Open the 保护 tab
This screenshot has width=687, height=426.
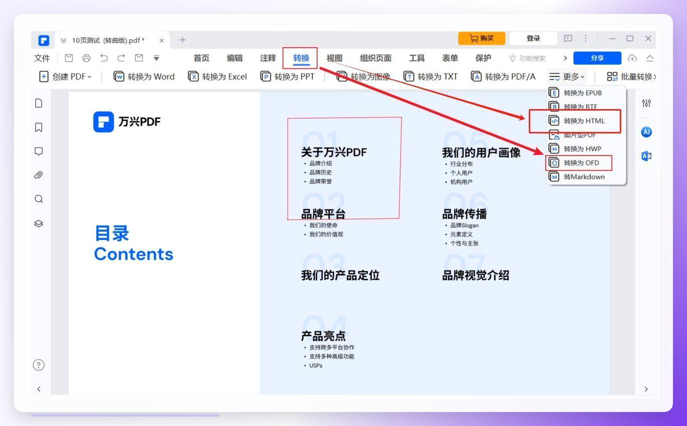point(483,58)
